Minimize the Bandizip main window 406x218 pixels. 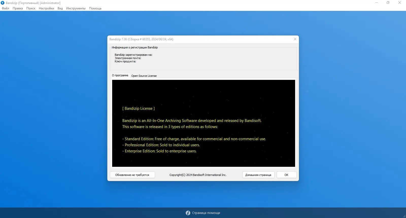pos(377,3)
